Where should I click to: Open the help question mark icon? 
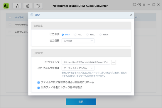click(x=139, y=5)
